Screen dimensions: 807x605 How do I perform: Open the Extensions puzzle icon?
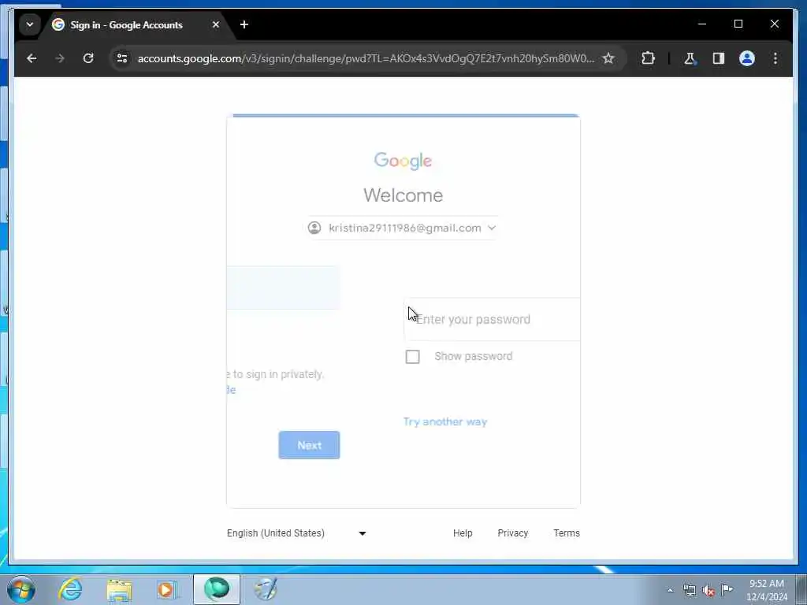click(648, 58)
